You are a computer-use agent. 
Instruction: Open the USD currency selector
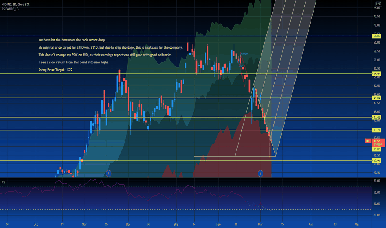coord(379,4)
